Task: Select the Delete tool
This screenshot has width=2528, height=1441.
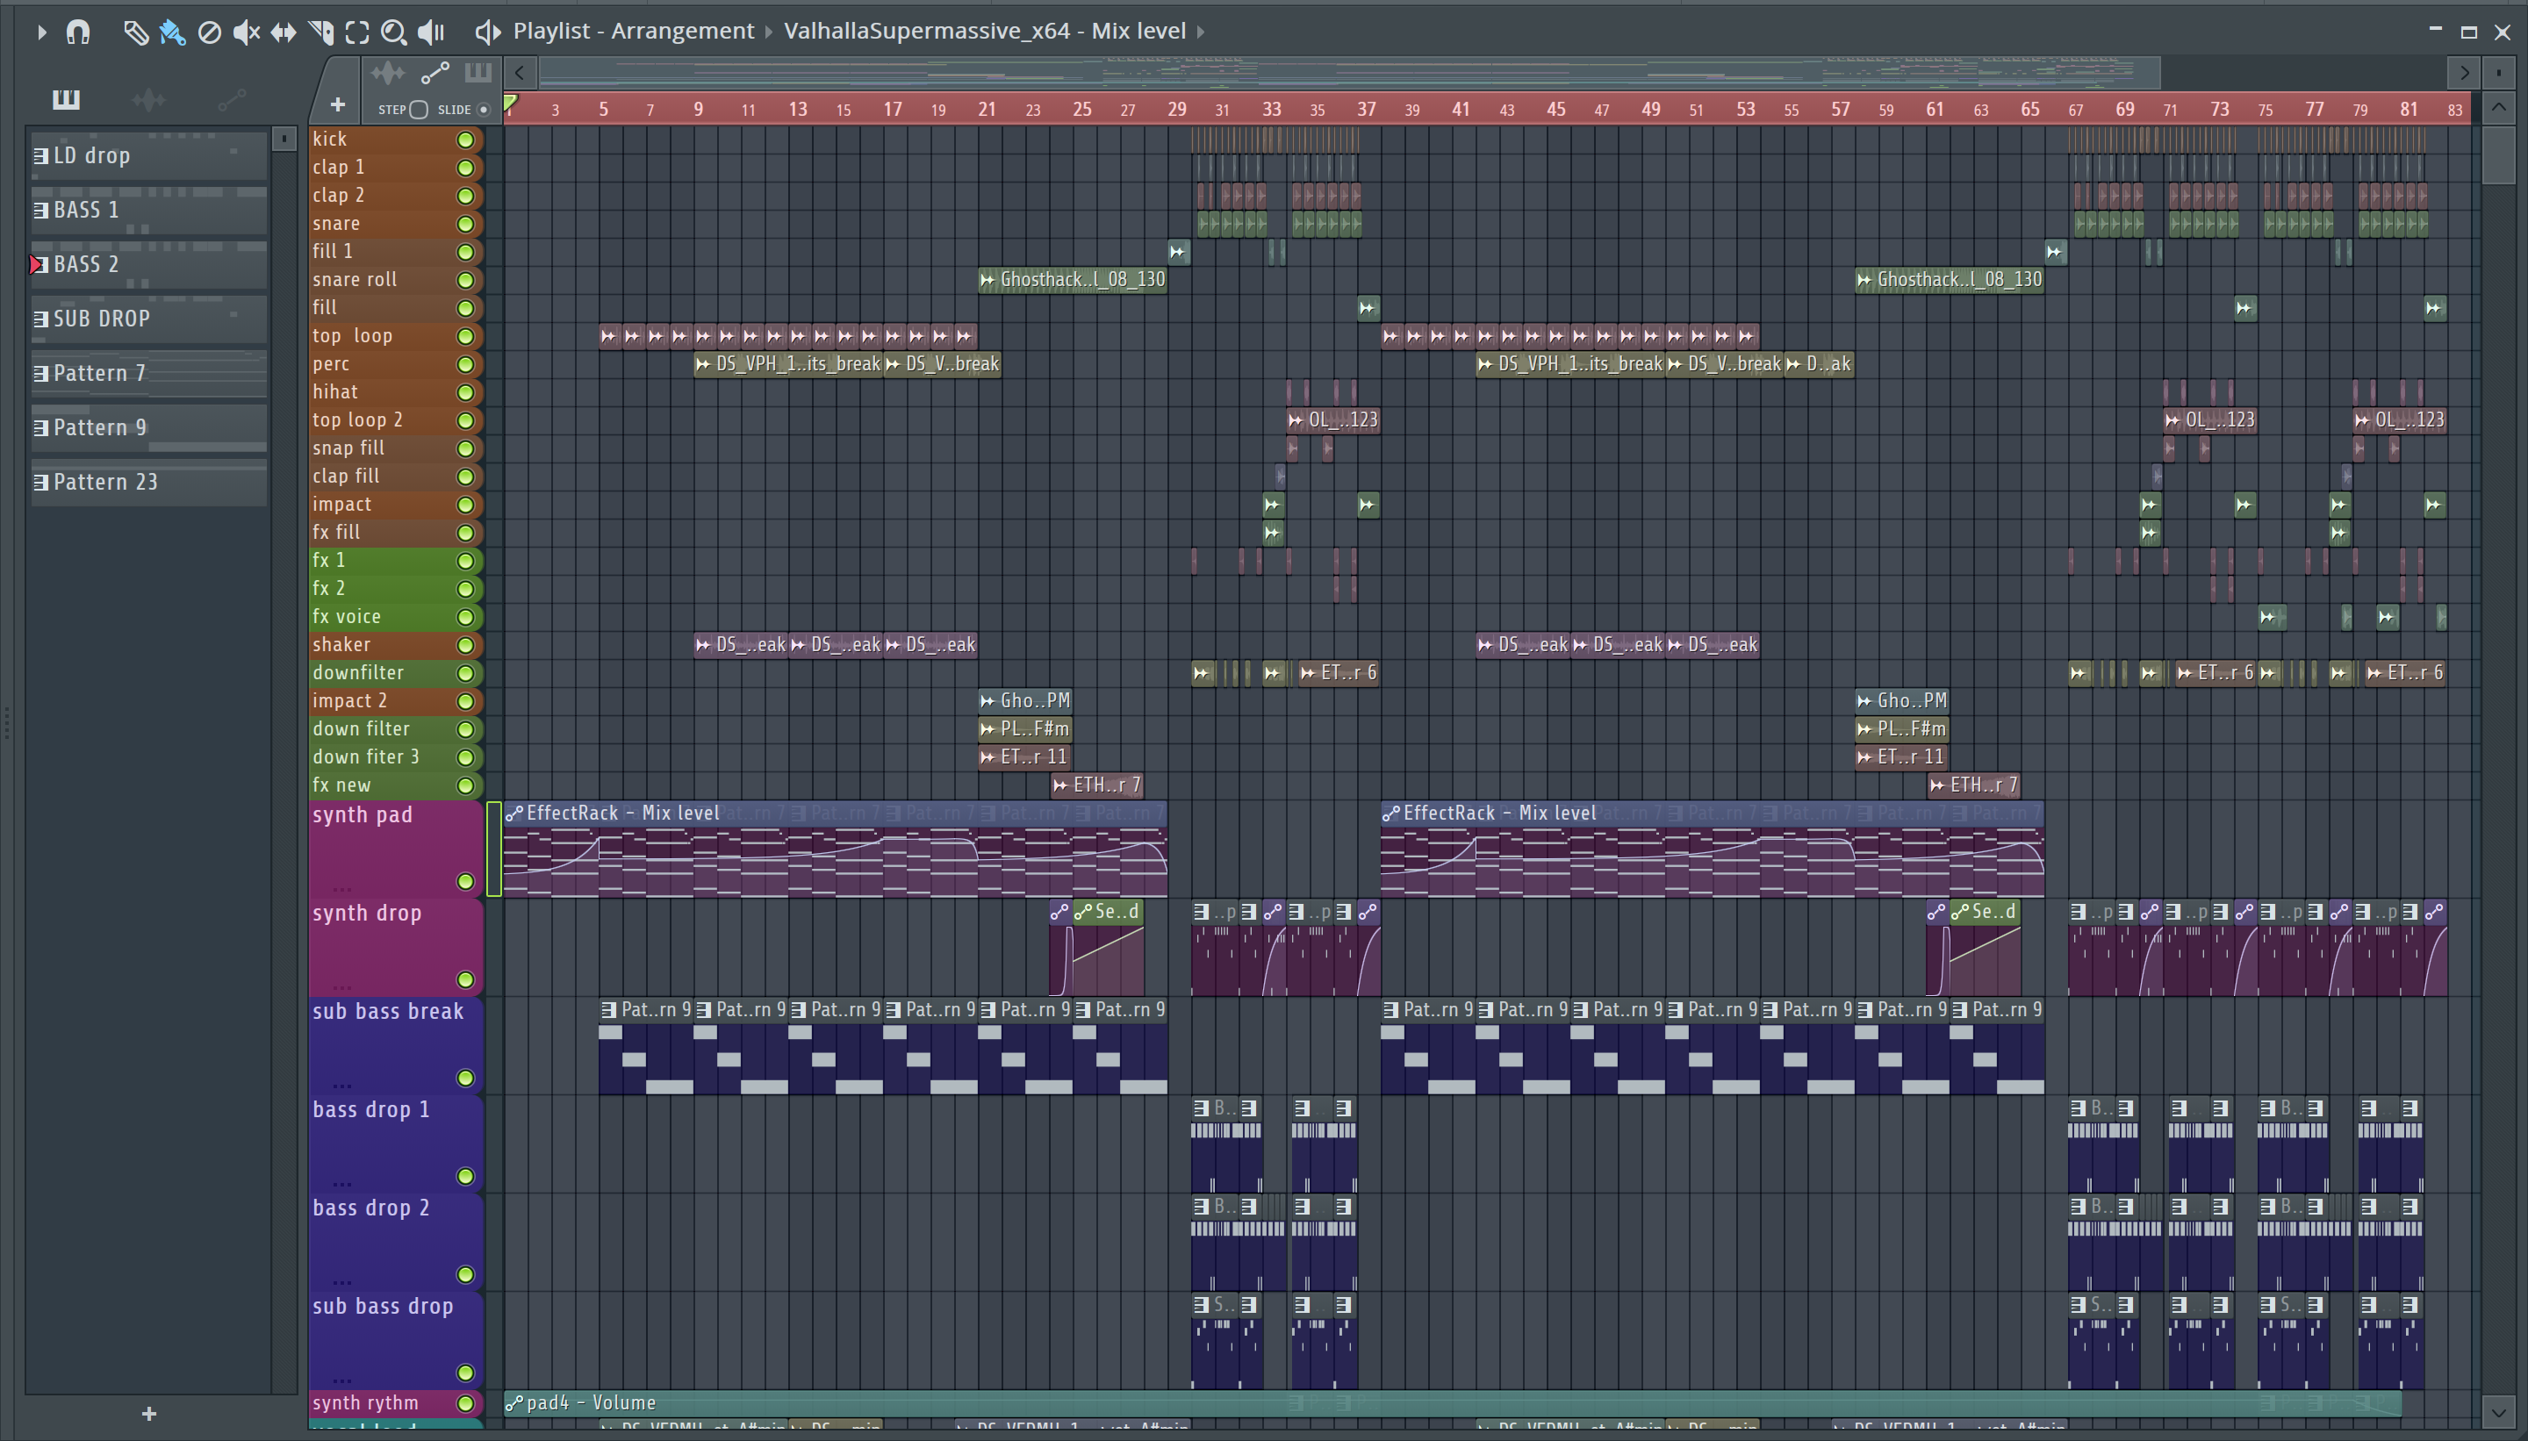Action: click(x=209, y=32)
